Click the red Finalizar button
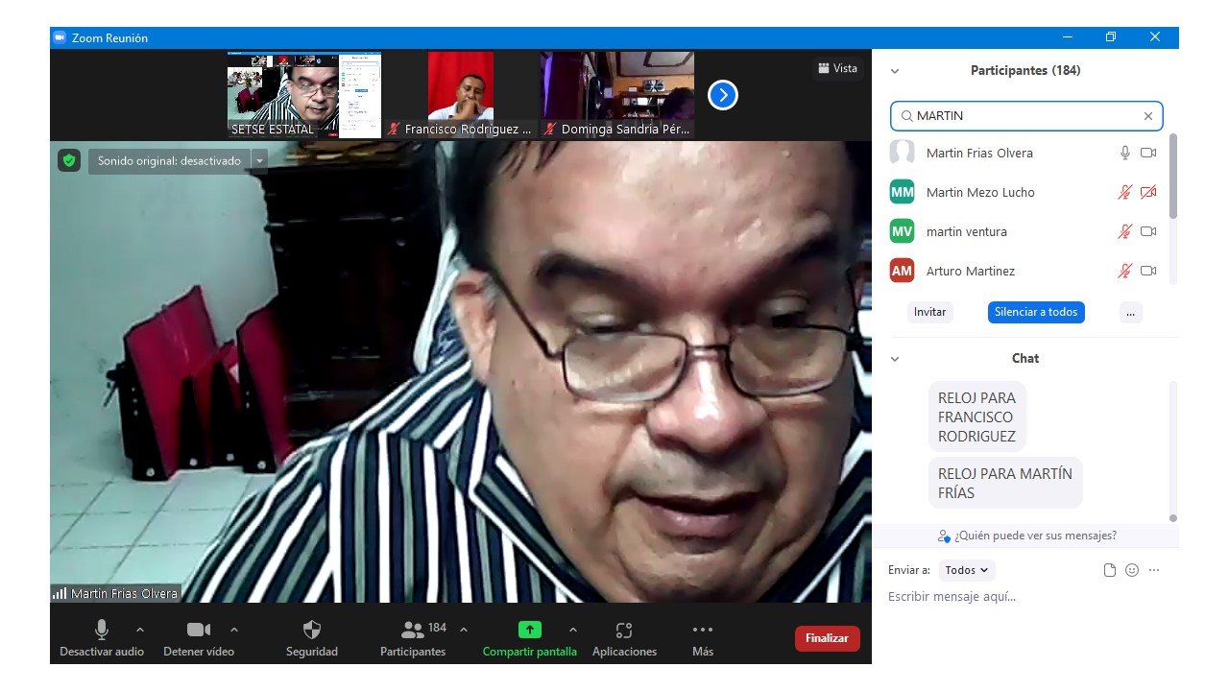This screenshot has height=691, width=1229. [827, 638]
